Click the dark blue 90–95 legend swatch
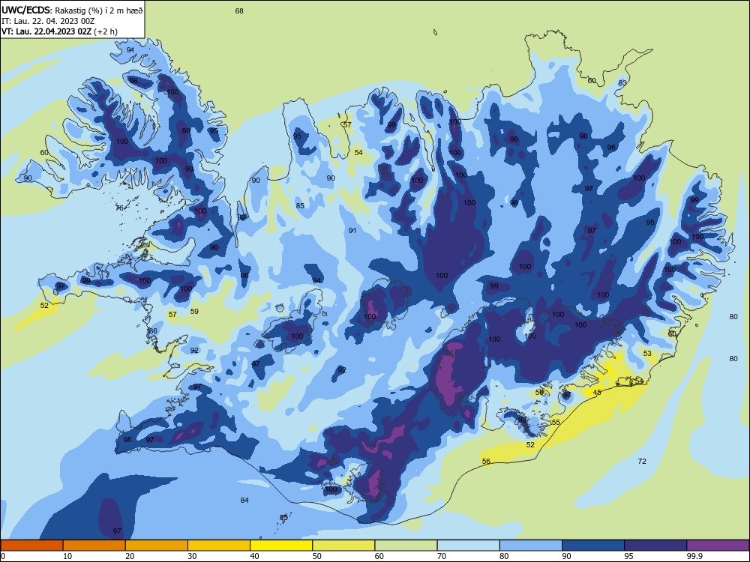750x562 pixels. tap(593, 546)
